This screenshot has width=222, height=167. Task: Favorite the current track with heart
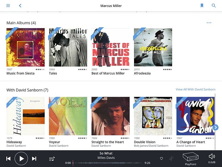(x=162, y=158)
